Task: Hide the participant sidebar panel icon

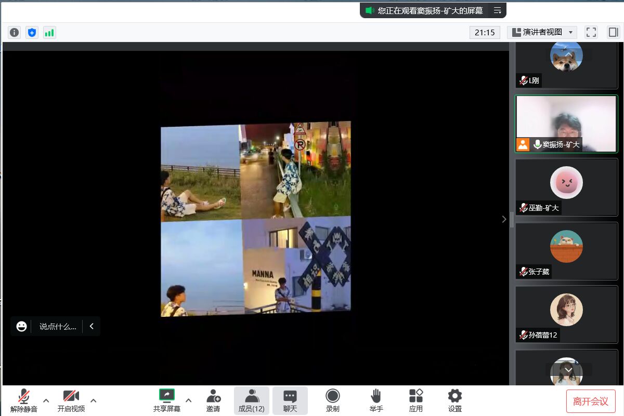Action: [x=613, y=32]
